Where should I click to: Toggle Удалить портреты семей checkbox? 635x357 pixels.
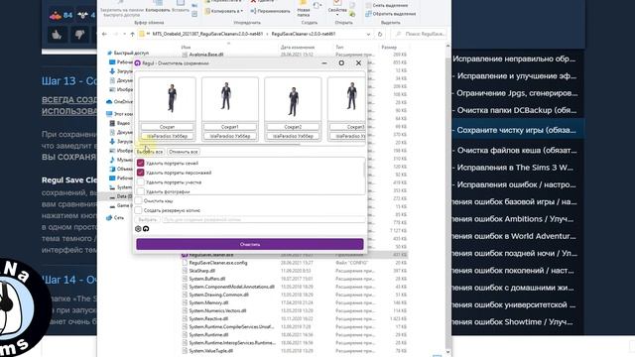point(141,163)
